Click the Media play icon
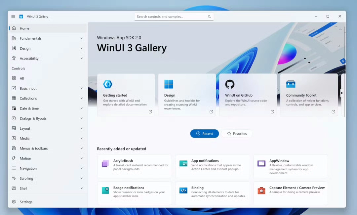 click(14, 138)
